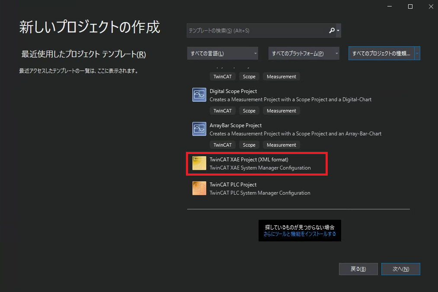The width and height of the screenshot is (438, 292).
Task: Click the ArrayBar Scope Project template icon
Action: [x=199, y=129]
